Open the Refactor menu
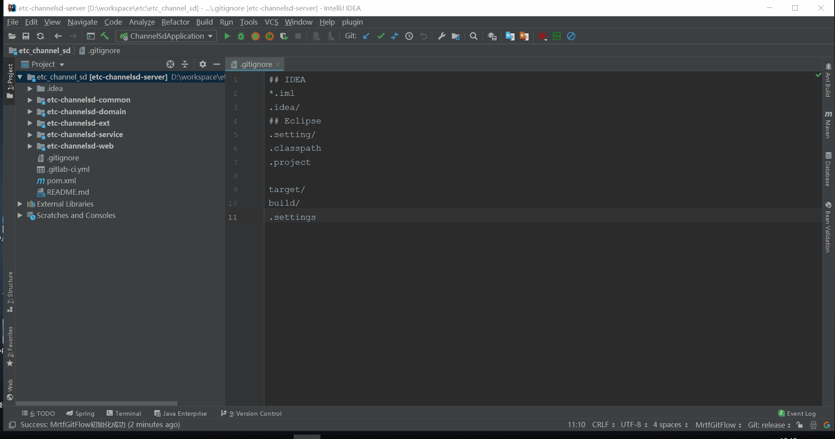835x439 pixels. pos(175,22)
